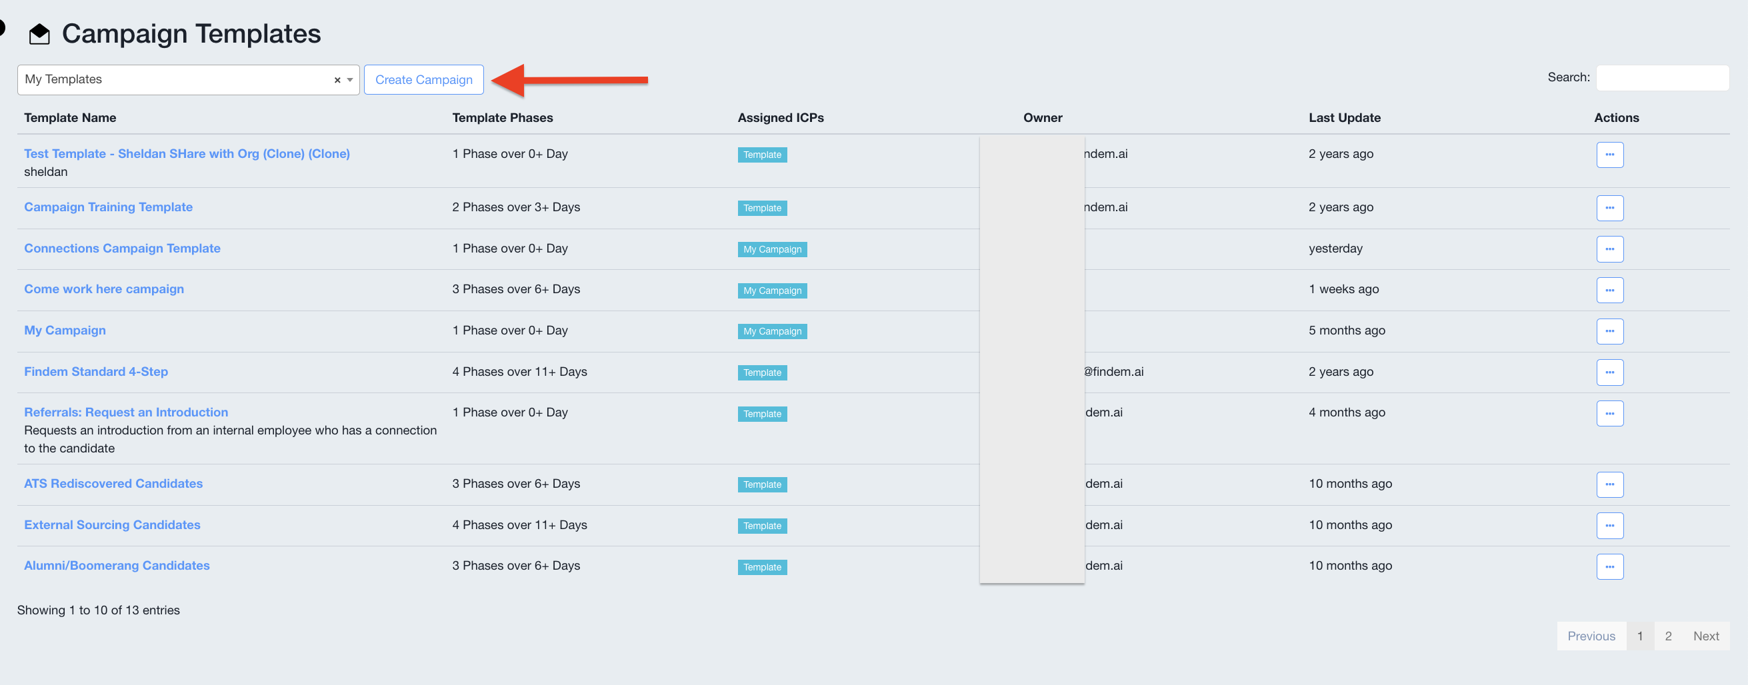Click the Campaign Templates envelope icon
The width and height of the screenshot is (1748, 685).
click(39, 34)
